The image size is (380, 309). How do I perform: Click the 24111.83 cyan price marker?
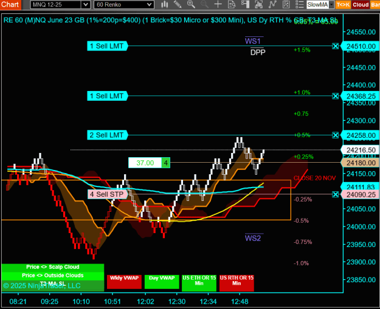pyautogui.click(x=360, y=186)
